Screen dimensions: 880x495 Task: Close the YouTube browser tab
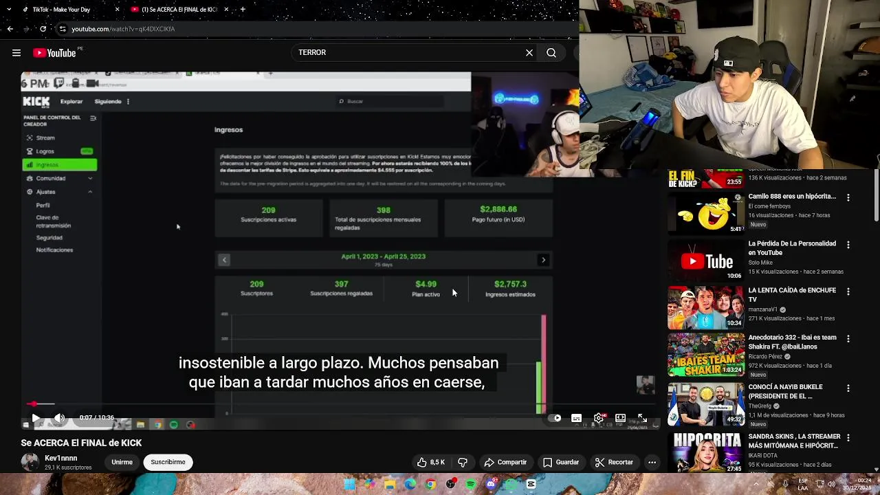point(226,10)
